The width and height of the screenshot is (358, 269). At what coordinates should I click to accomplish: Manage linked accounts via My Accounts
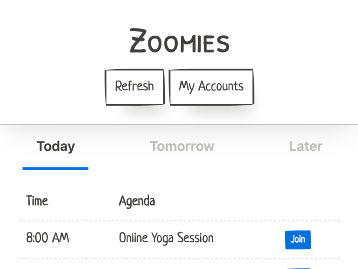click(x=211, y=87)
